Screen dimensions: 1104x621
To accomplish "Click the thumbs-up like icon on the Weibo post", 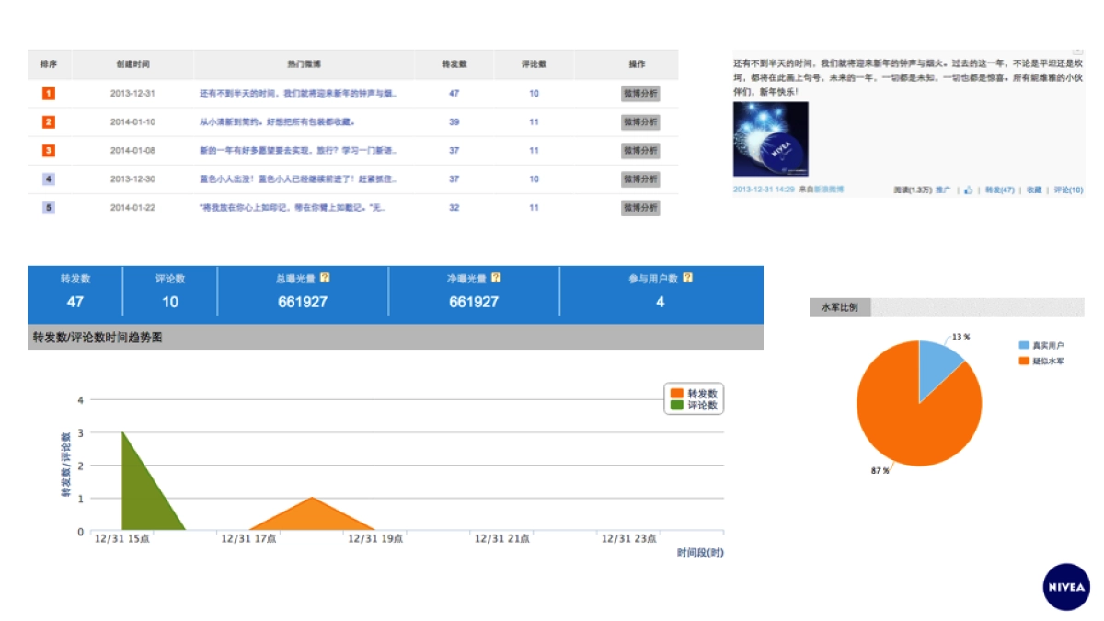I will point(968,190).
